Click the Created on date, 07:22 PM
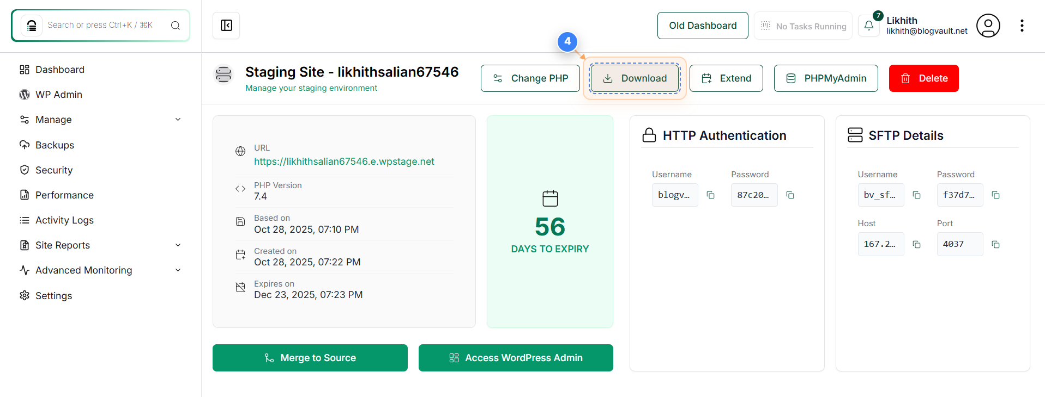 click(x=307, y=262)
